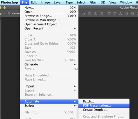
Task: Click the Distribute vertical centers icon
Action: click(115, 13)
